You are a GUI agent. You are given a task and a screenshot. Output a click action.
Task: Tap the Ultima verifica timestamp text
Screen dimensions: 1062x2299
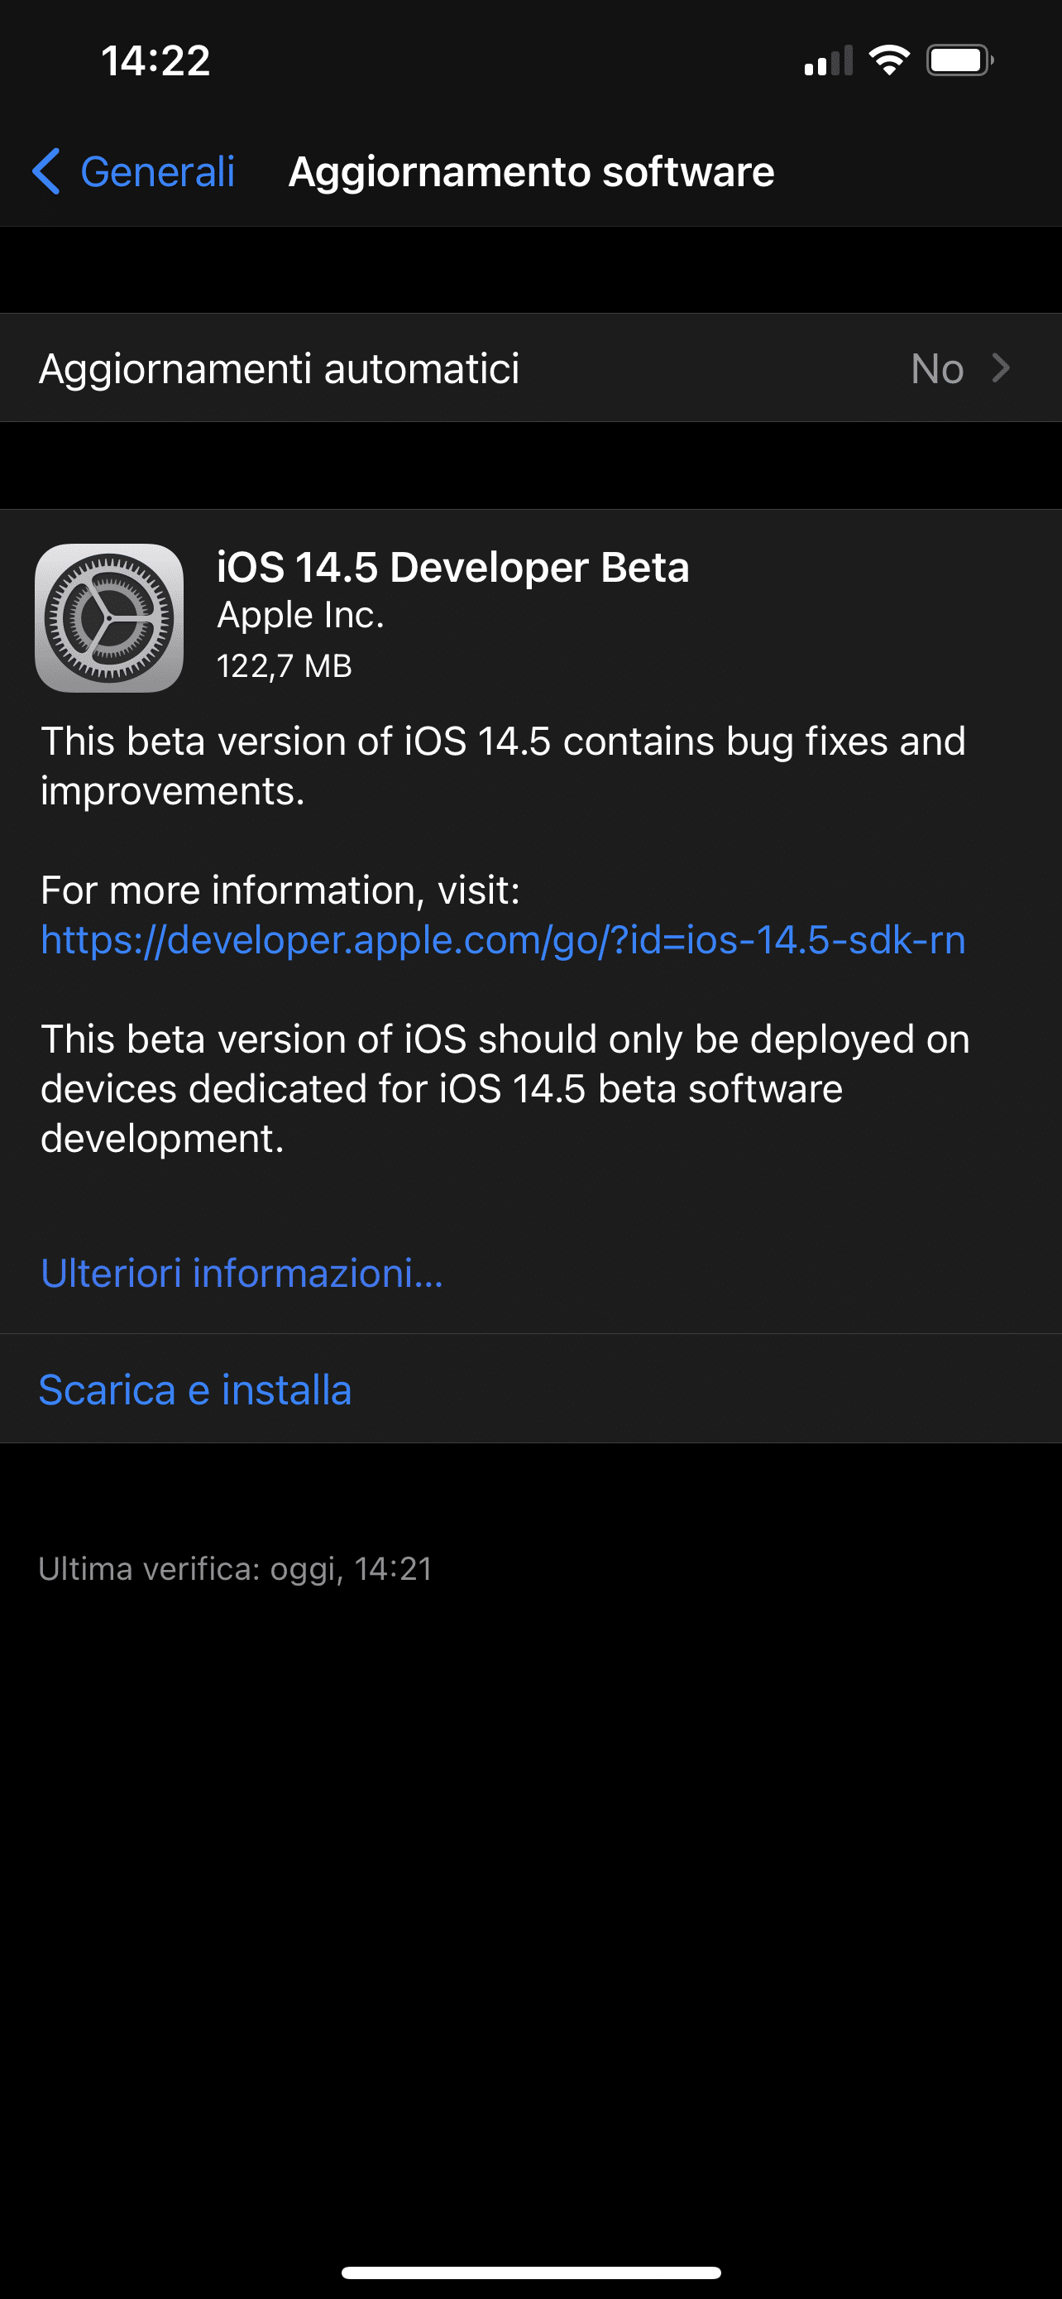click(x=236, y=1569)
